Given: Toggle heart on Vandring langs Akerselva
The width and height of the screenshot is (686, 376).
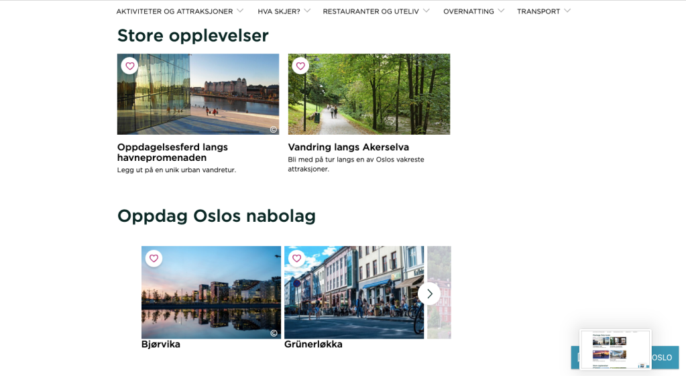Looking at the screenshot, I should click(300, 66).
